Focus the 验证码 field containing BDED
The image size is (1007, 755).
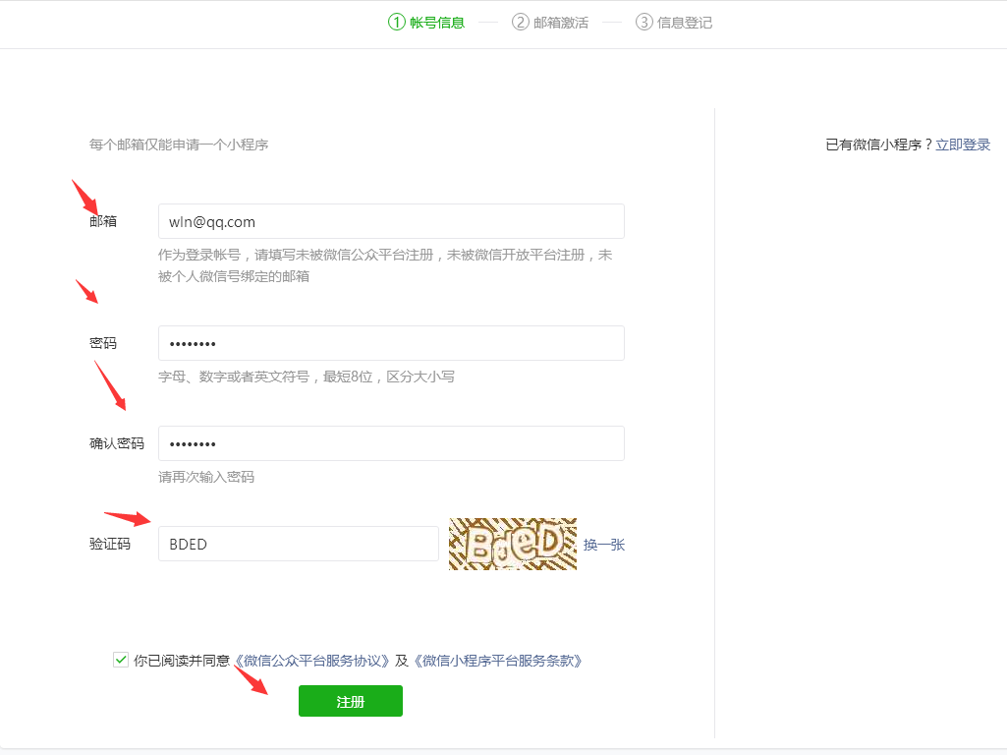click(298, 544)
